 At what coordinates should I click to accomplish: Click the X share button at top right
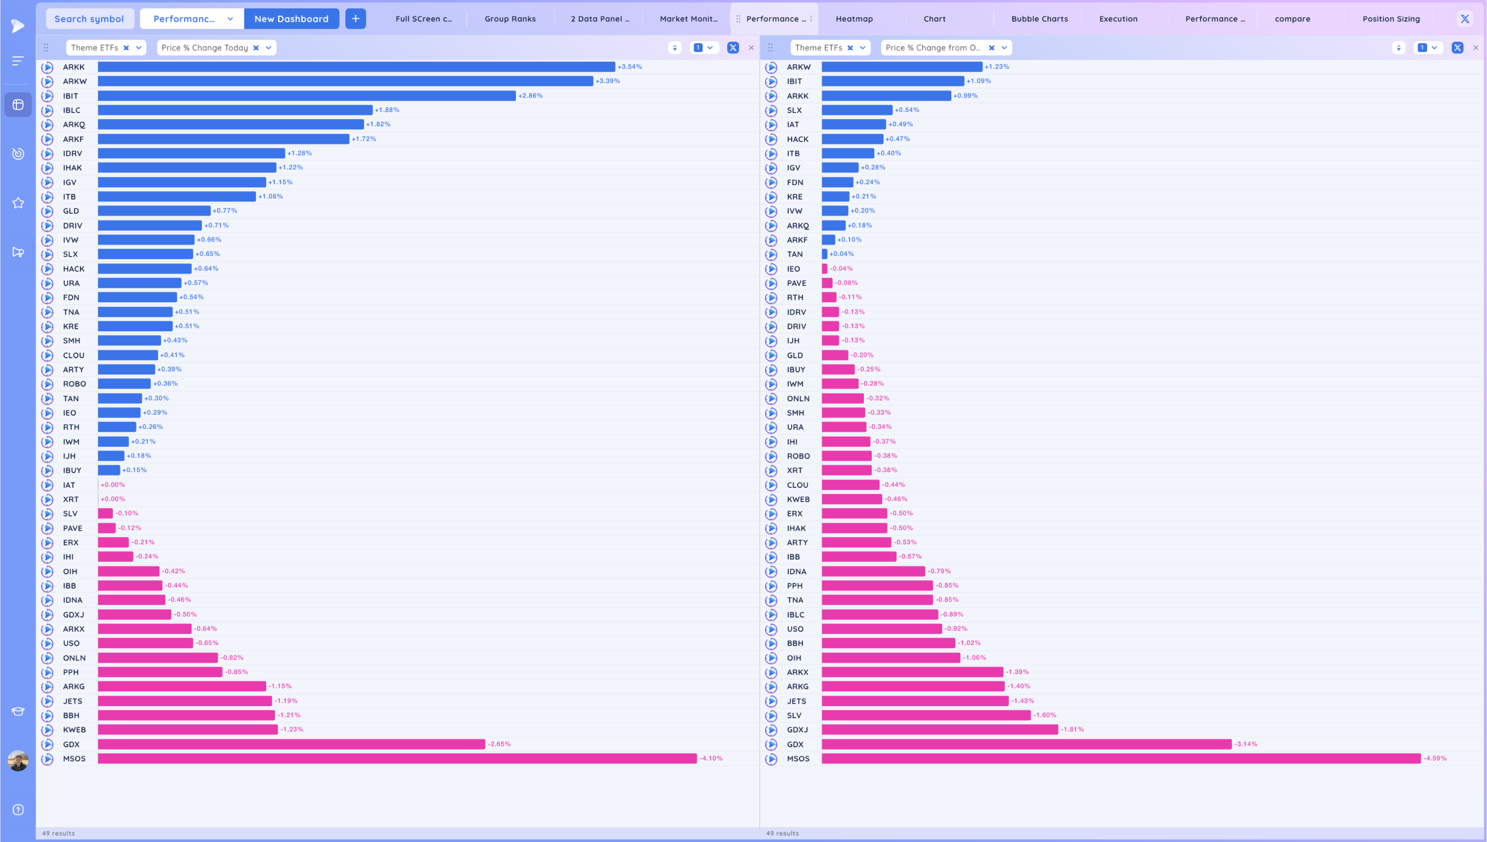(1464, 19)
